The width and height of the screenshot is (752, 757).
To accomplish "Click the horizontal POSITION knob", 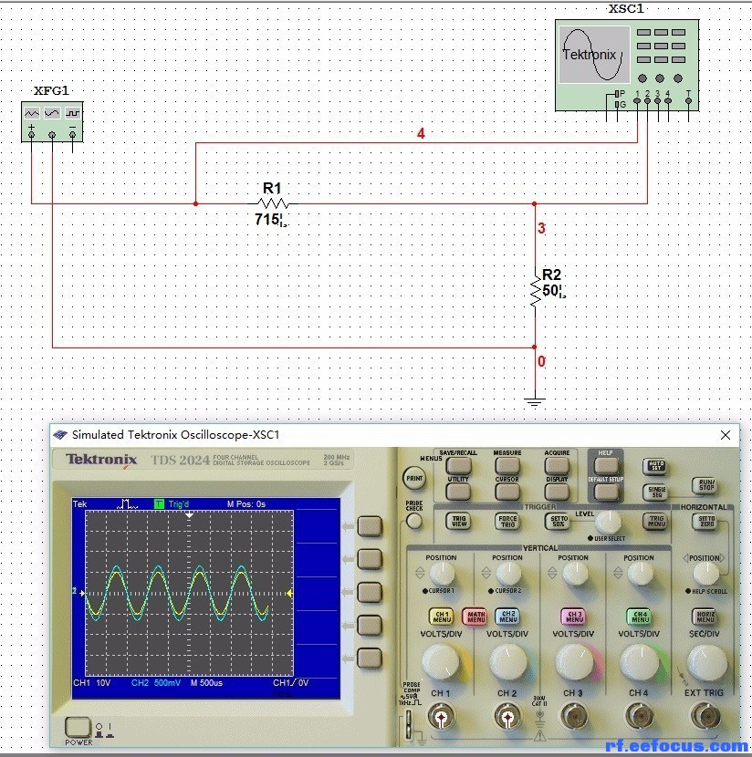I will tap(705, 574).
